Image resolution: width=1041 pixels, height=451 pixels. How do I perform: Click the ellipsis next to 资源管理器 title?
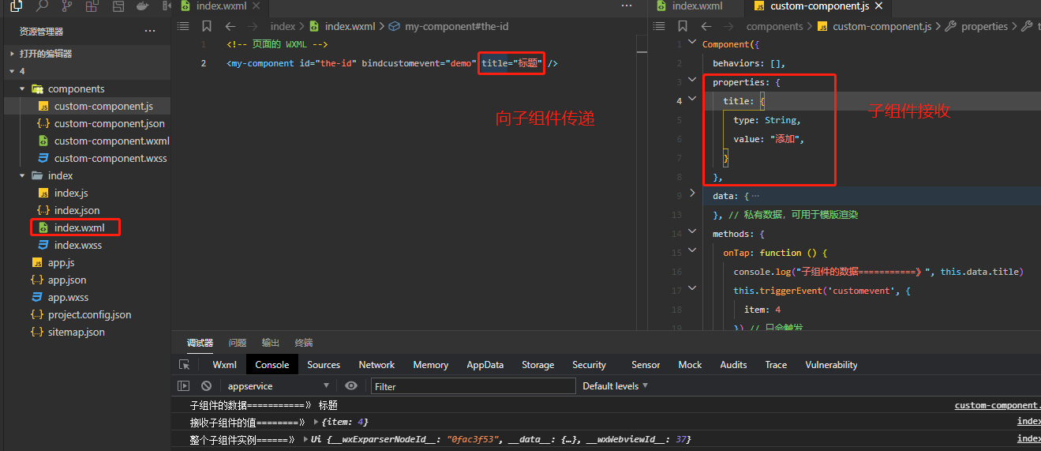click(x=150, y=32)
